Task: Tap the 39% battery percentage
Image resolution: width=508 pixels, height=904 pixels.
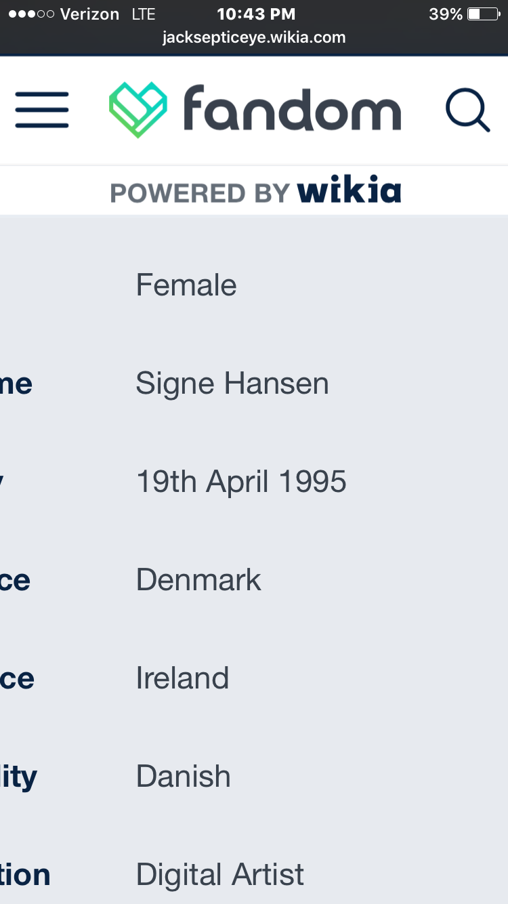Action: (x=446, y=14)
